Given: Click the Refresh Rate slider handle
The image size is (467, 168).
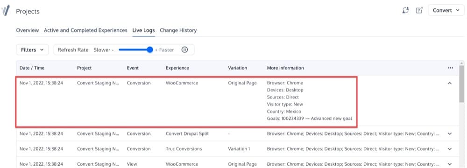Looking at the screenshot, I should tap(150, 49).
